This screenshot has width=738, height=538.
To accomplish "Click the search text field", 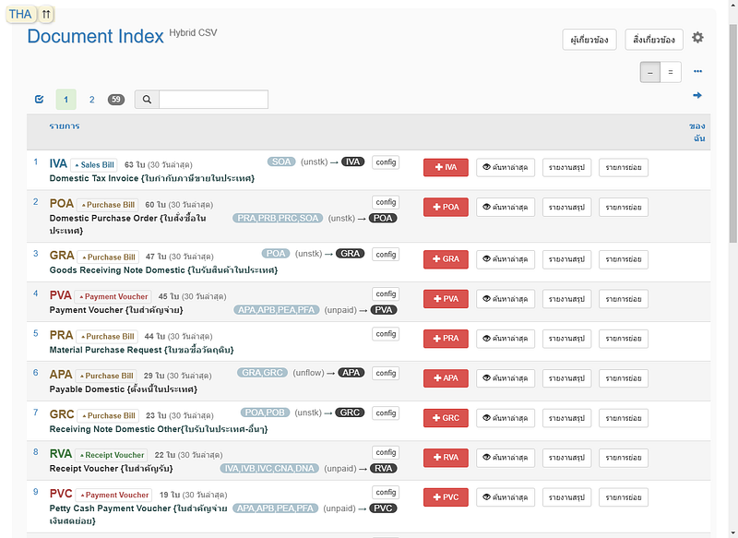I will (213, 100).
